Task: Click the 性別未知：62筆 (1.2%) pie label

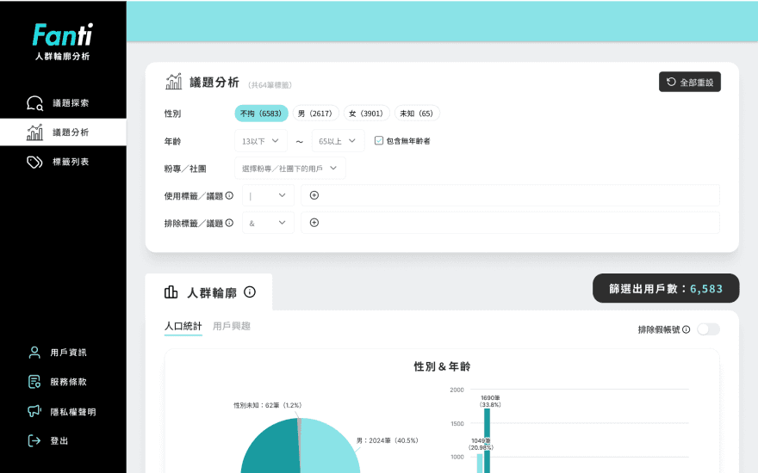Action: point(267,405)
